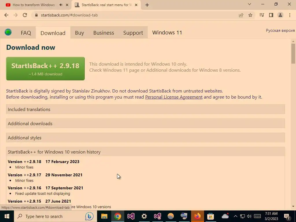Mute the YouTube tab audio icon
This screenshot has width=296, height=222.
point(61,5)
